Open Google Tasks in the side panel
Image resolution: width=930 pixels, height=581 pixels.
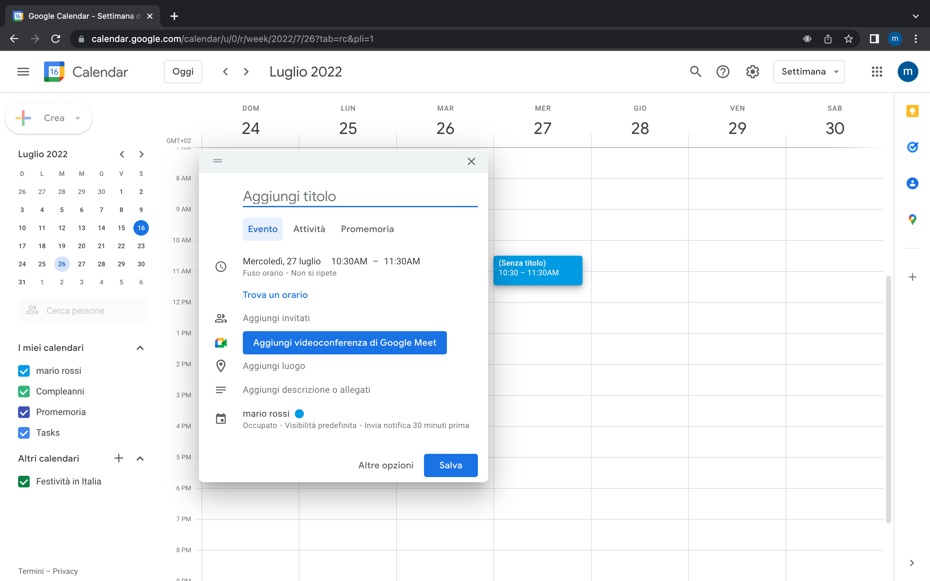[x=912, y=147]
